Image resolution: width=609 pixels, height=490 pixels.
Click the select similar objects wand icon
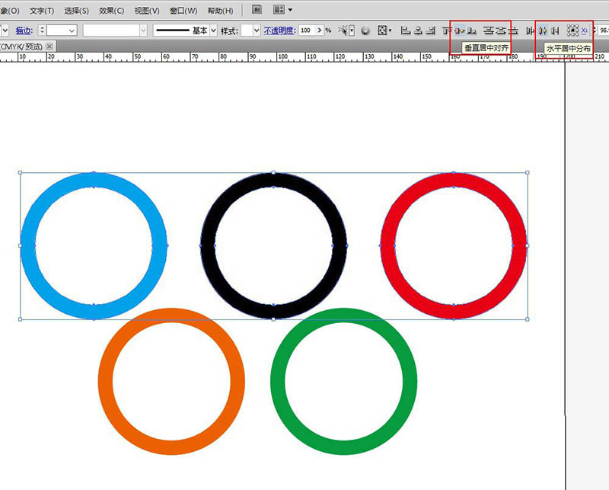pos(343,30)
